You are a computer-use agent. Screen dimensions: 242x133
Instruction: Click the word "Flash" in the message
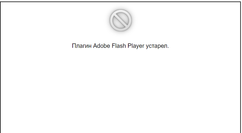click(x=119, y=46)
